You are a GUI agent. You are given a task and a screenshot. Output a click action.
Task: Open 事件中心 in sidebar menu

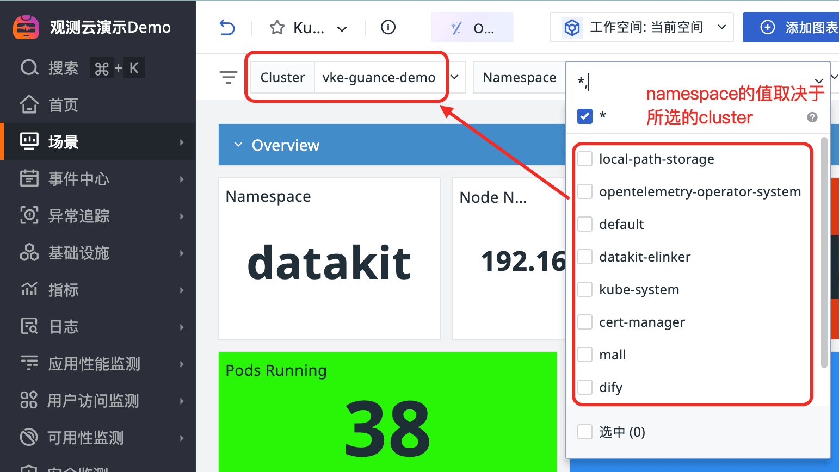coord(79,179)
